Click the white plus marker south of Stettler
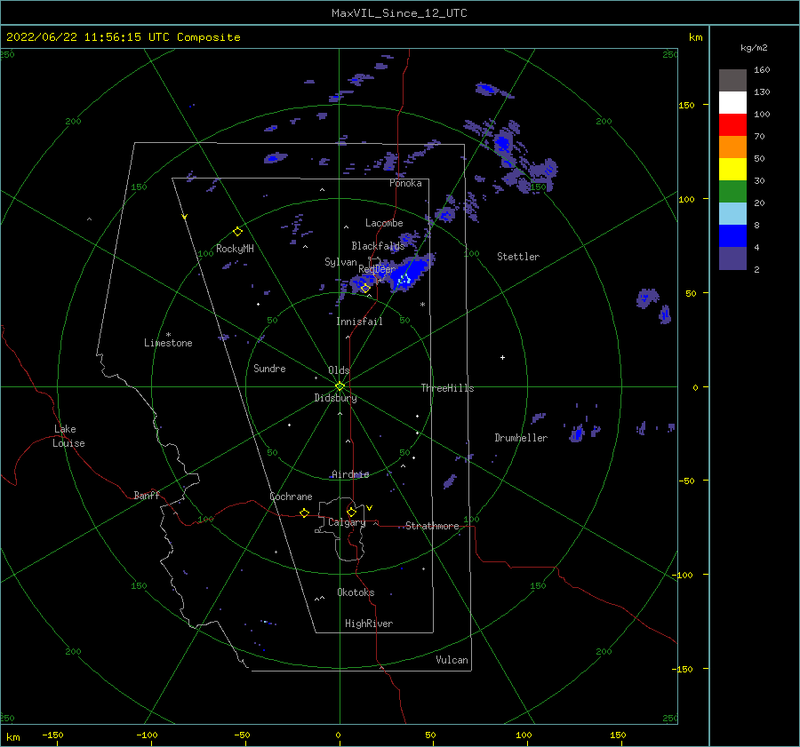Screen dimensions: 800x747 point(502,357)
